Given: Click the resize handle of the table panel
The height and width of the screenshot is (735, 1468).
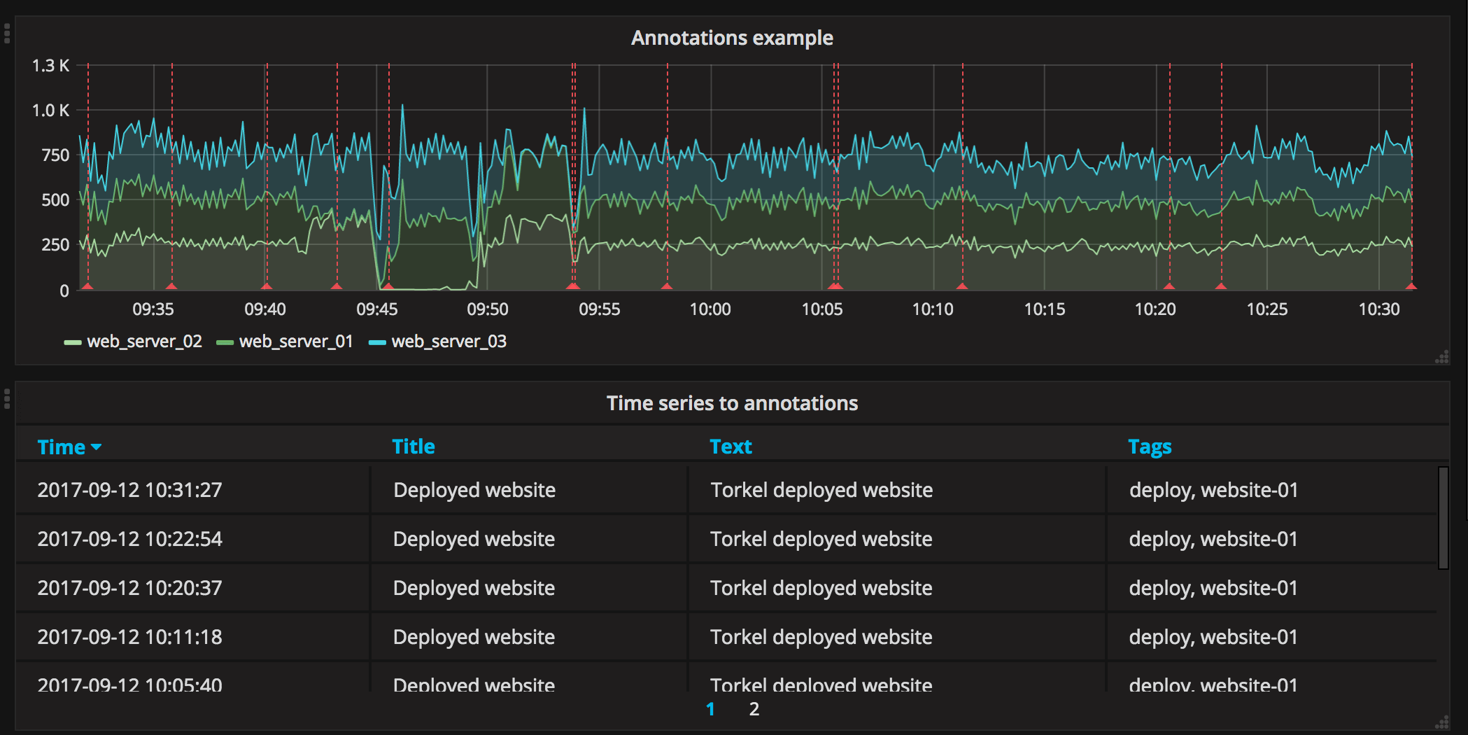Looking at the screenshot, I should click(x=1442, y=722).
